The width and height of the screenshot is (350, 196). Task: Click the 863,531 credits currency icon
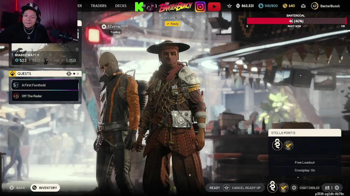[238, 6]
